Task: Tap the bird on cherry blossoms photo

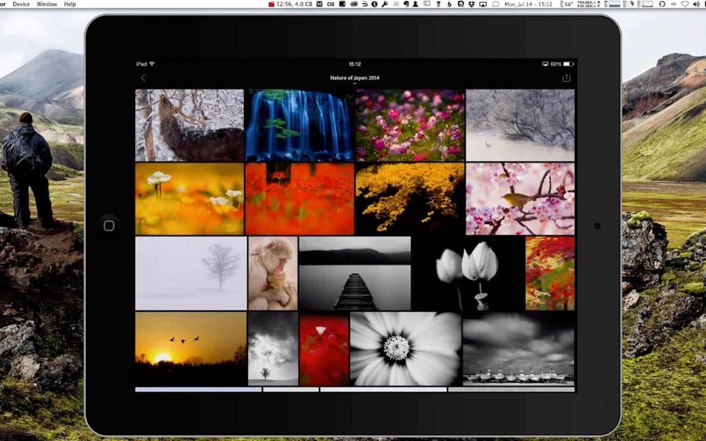Action: click(520, 199)
